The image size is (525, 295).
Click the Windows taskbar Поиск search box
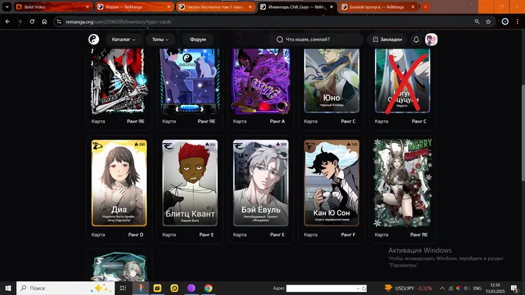[x=66, y=288]
